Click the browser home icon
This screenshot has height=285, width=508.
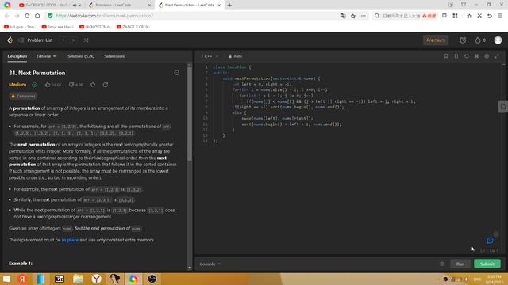37,16
